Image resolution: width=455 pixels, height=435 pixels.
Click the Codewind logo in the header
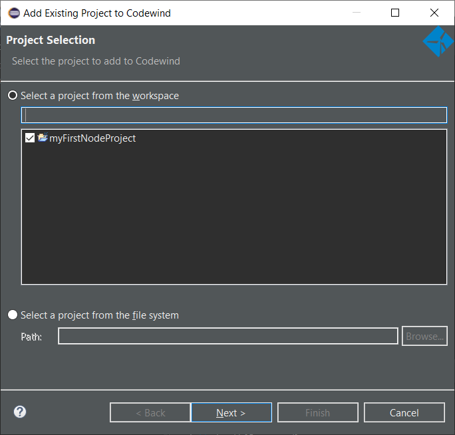(438, 41)
